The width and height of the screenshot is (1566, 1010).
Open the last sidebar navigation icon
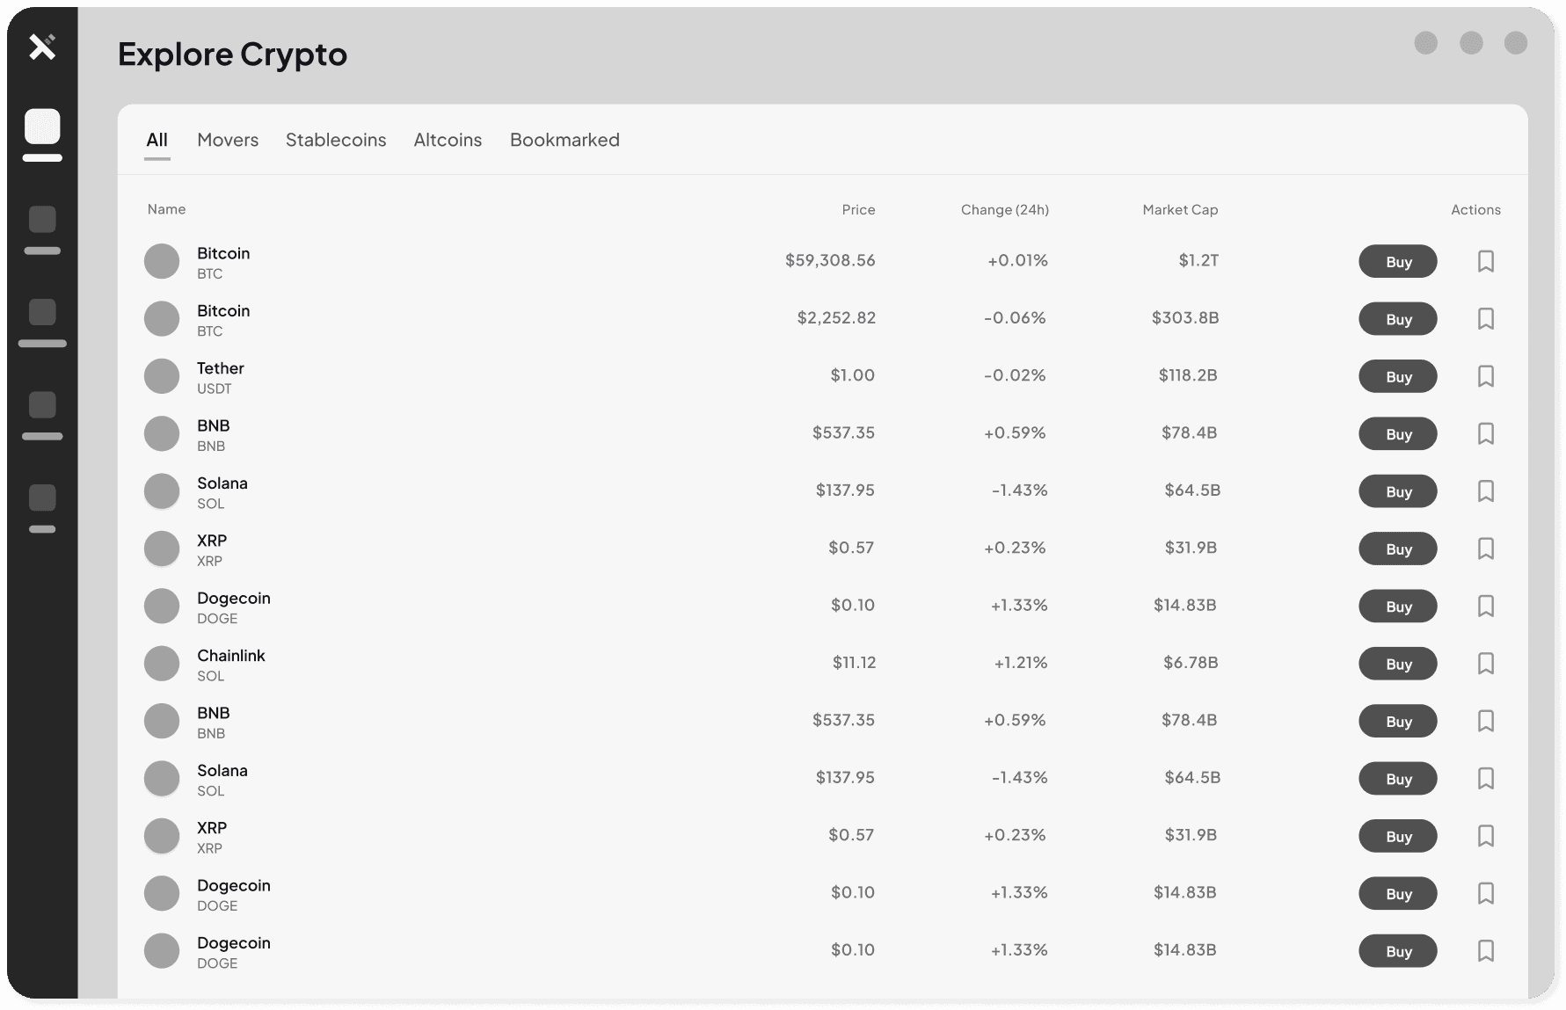42,498
